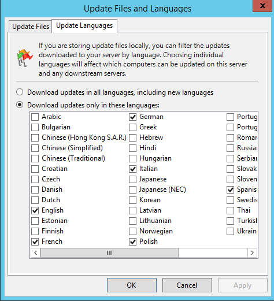Screen dimensions: 274x301
Task: Check the Hungarian checkbox
Action: point(133,158)
